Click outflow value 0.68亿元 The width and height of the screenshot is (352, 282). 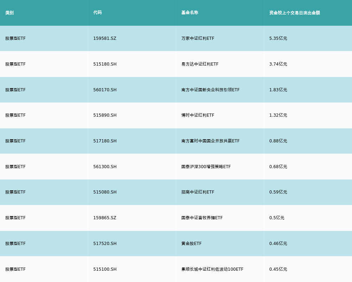[x=278, y=167]
